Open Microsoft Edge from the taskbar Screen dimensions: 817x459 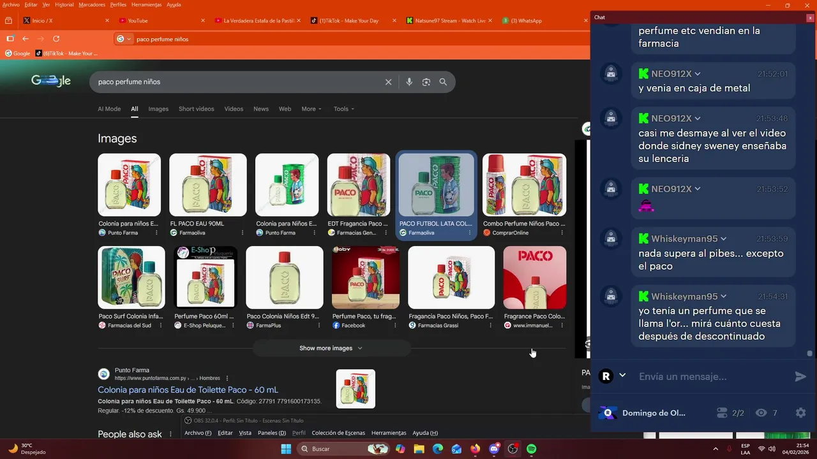tap(437, 449)
